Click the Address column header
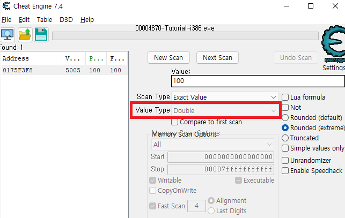 (32, 59)
